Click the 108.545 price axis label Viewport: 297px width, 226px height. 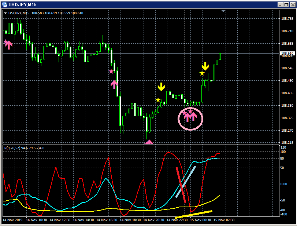(x=287, y=68)
